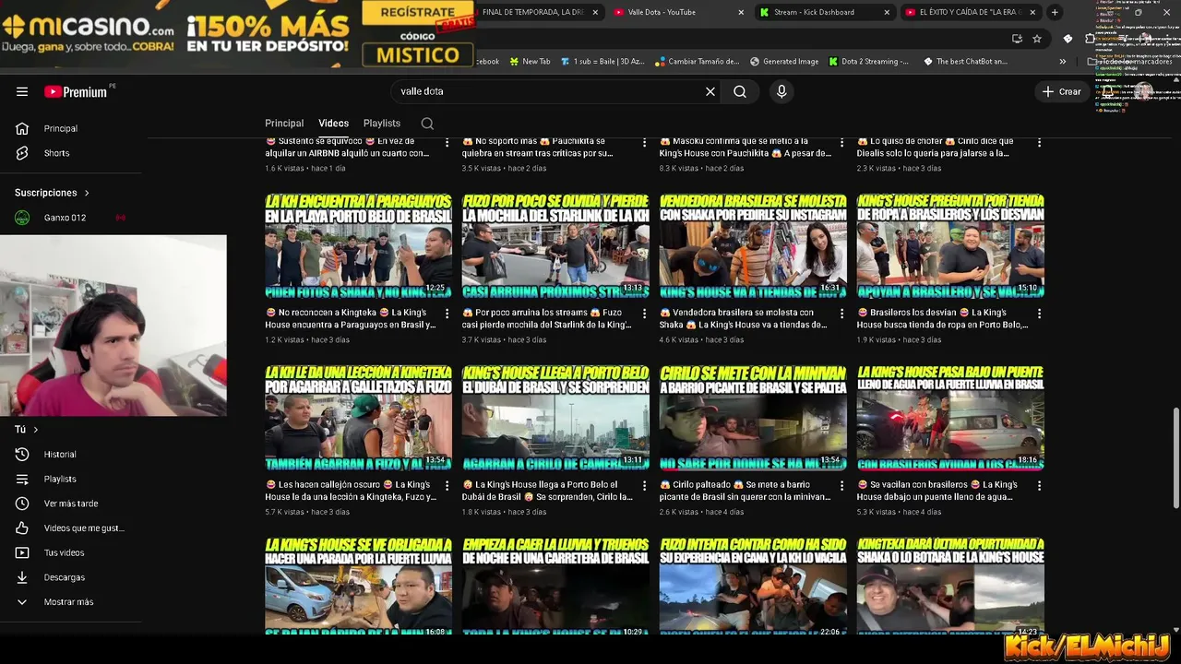This screenshot has height=664, width=1181.
Task: Click the magnifier search button
Action: coord(740,91)
